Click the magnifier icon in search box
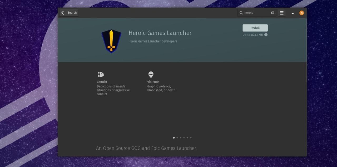 tap(241, 13)
